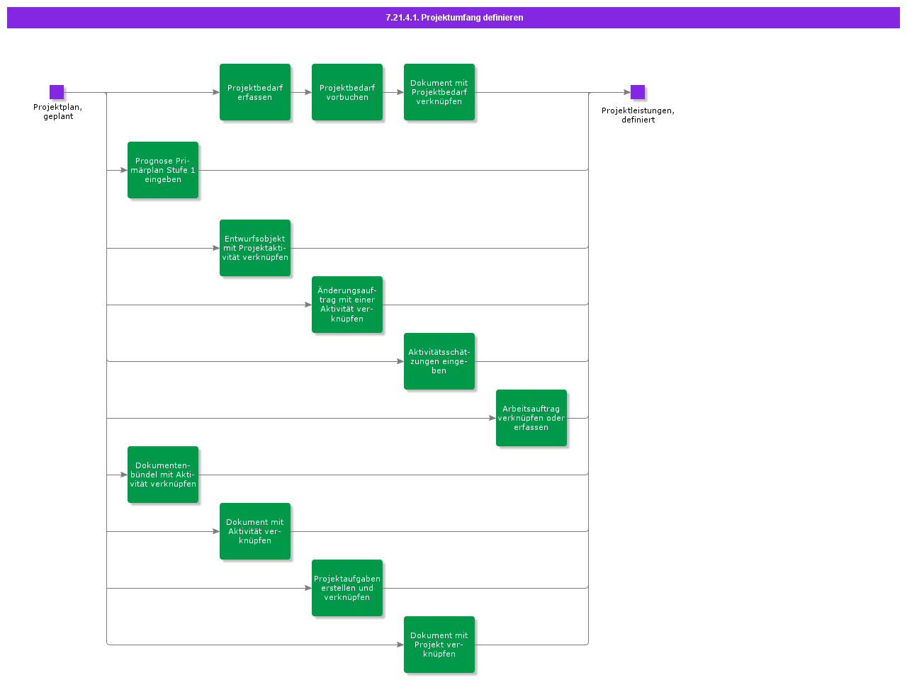
Task: Click Dokumentenbündel mit Aktivität verknüpfen box
Action: click(163, 475)
